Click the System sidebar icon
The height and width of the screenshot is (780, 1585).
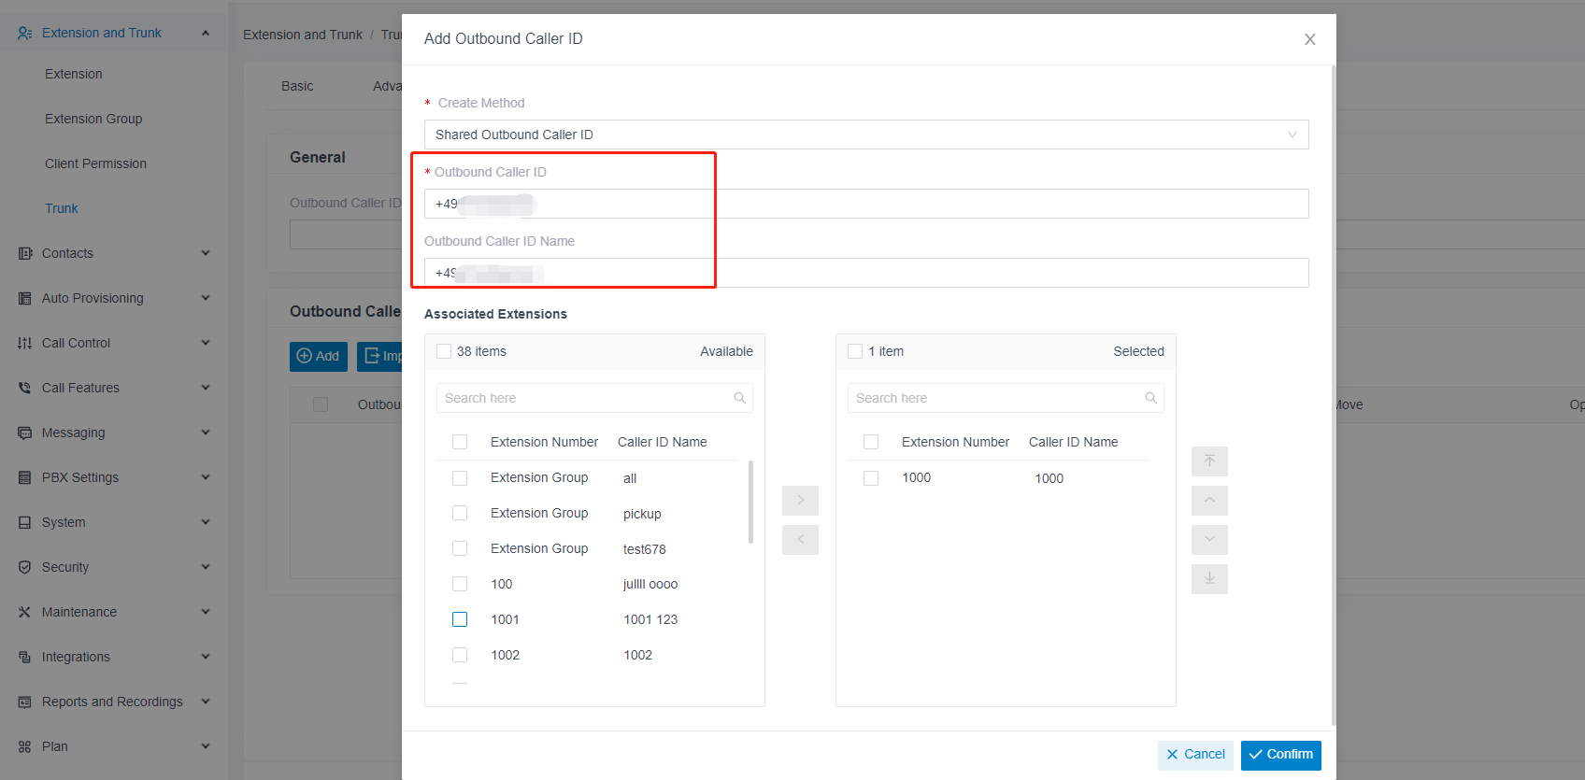coord(25,522)
